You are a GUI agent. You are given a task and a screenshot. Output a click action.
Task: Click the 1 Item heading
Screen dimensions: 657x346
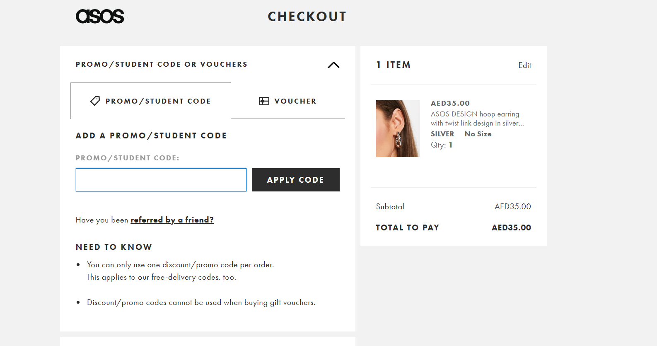(x=394, y=65)
